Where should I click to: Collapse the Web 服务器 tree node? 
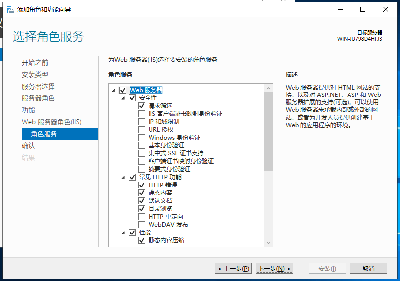pyautogui.click(x=114, y=90)
